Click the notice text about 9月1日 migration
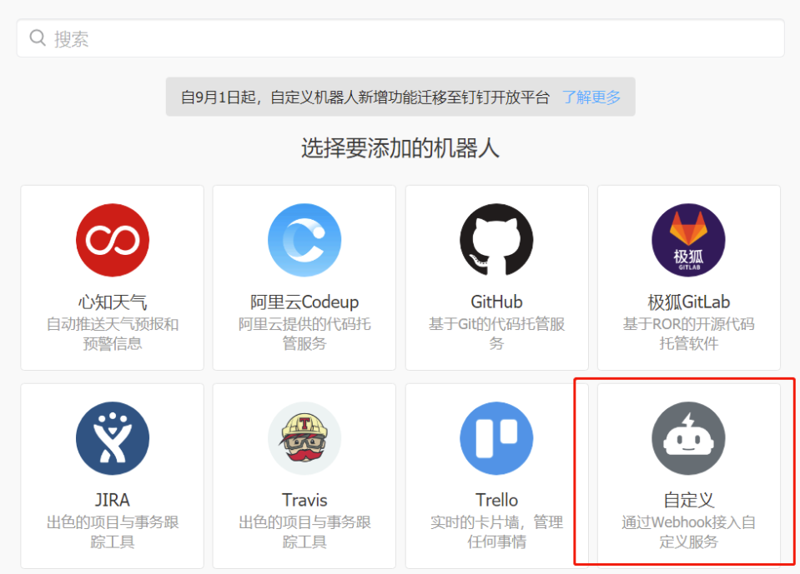The width and height of the screenshot is (800, 574). [365, 97]
